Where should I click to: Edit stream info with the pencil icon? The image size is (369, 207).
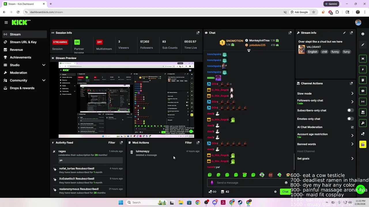(x=344, y=33)
